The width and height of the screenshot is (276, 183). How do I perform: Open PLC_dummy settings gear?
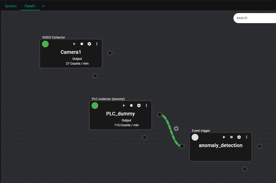(139, 106)
